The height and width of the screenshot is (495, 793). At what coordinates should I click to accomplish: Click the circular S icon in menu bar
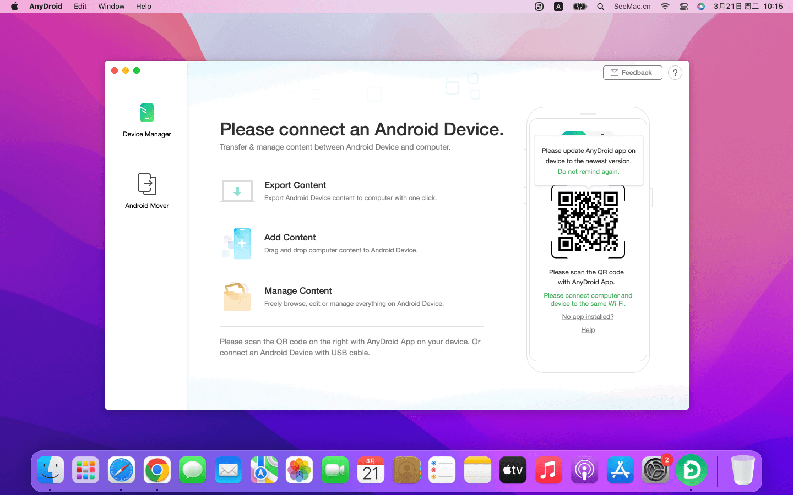coord(539,7)
